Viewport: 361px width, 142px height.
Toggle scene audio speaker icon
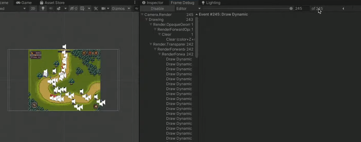51,9
